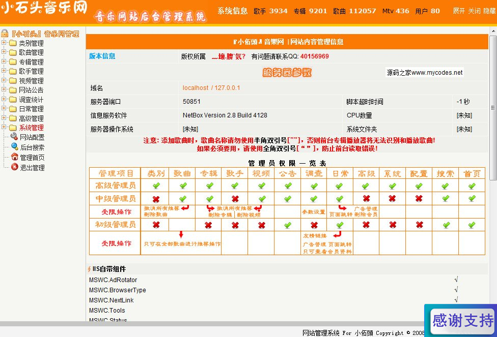Collapse the 系统管理 tree node

click(4, 127)
